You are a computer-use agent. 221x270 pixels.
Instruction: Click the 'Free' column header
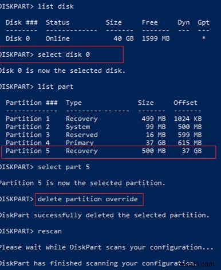(150, 22)
